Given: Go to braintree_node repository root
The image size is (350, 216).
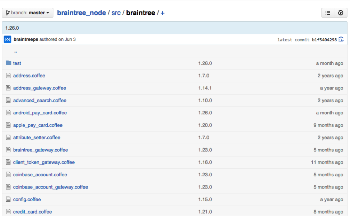Looking at the screenshot, I should pyautogui.click(x=81, y=13).
